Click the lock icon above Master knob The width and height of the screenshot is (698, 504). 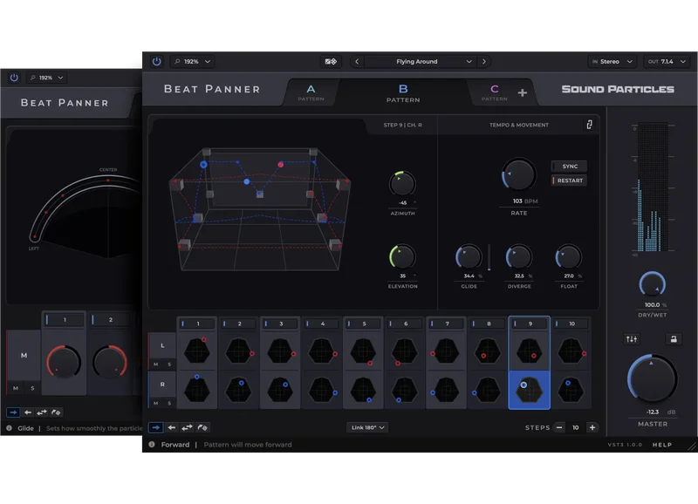[674, 339]
